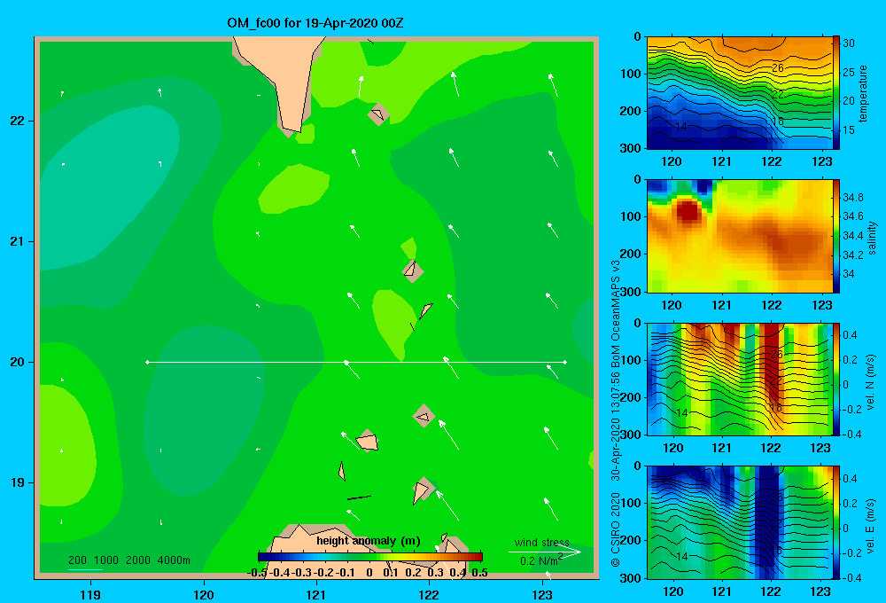Click the 0.4 tick on the vel. N color bar
The height and width of the screenshot is (603, 886).
[x=850, y=335]
